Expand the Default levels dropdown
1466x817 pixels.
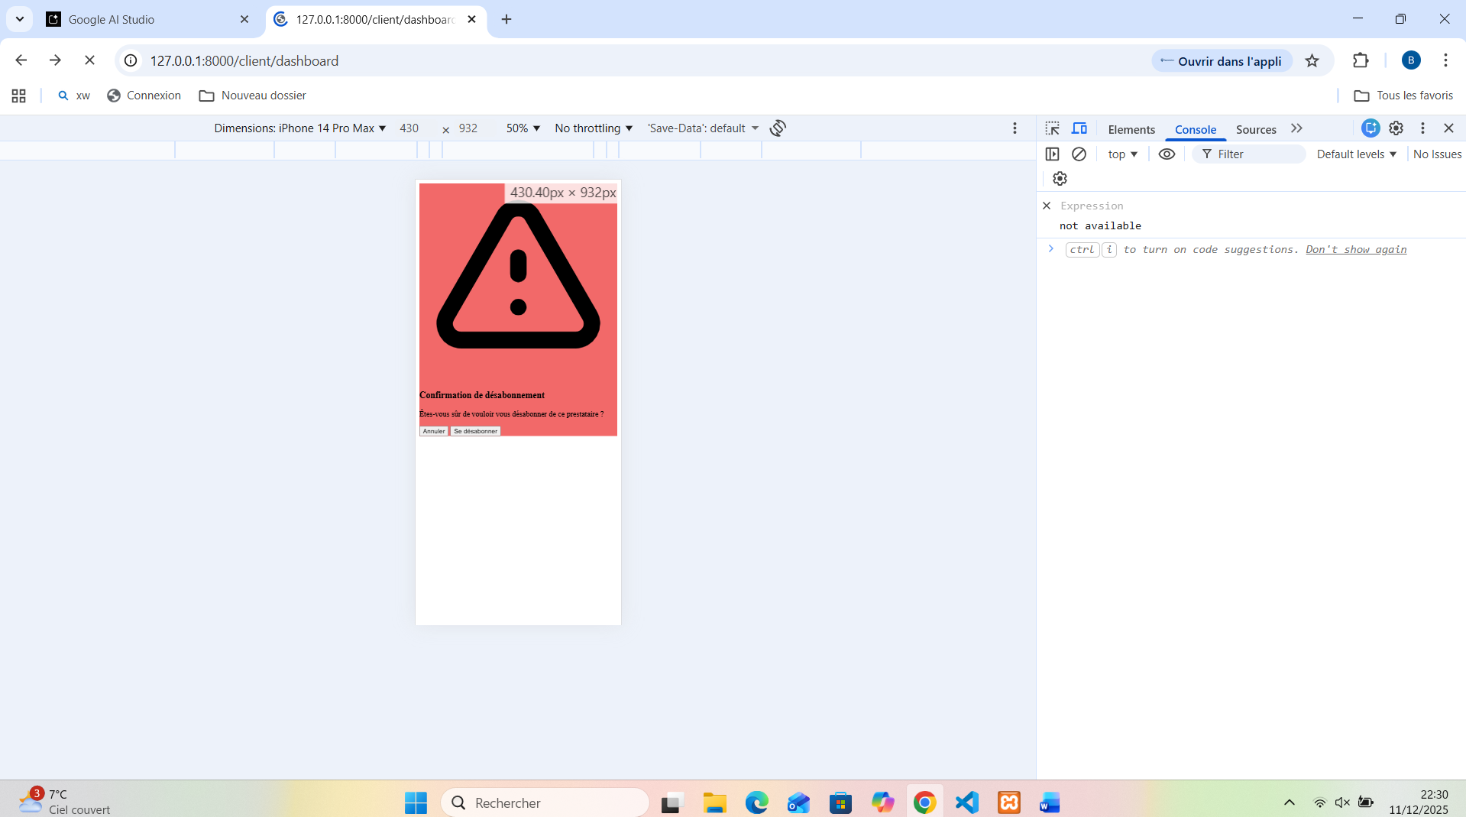tap(1356, 154)
